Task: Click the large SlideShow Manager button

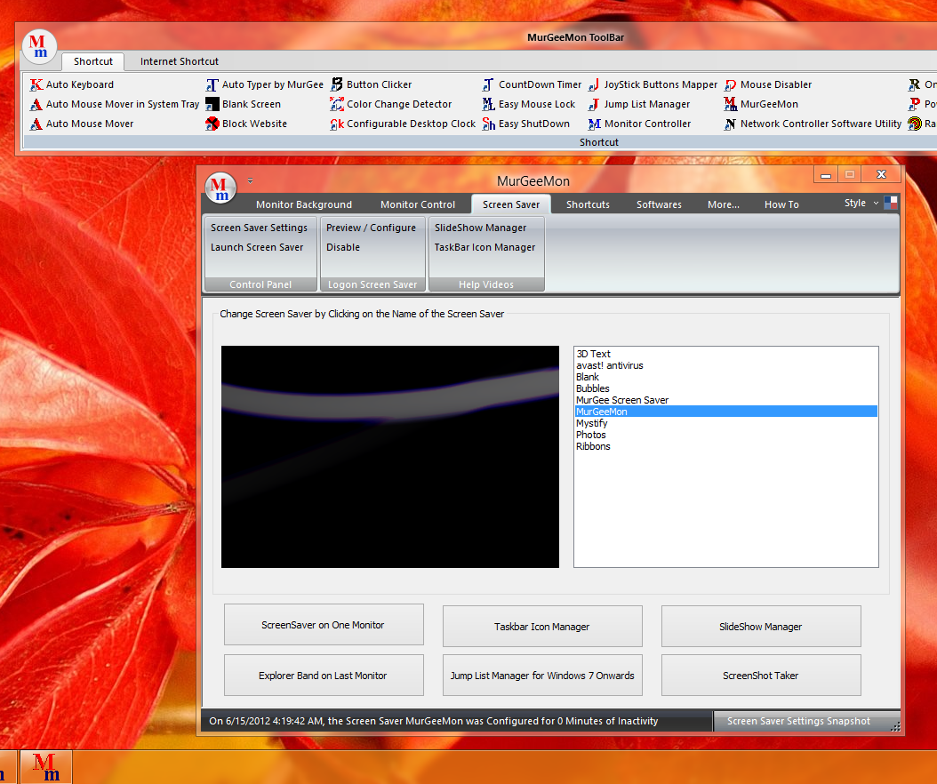Action: click(761, 627)
